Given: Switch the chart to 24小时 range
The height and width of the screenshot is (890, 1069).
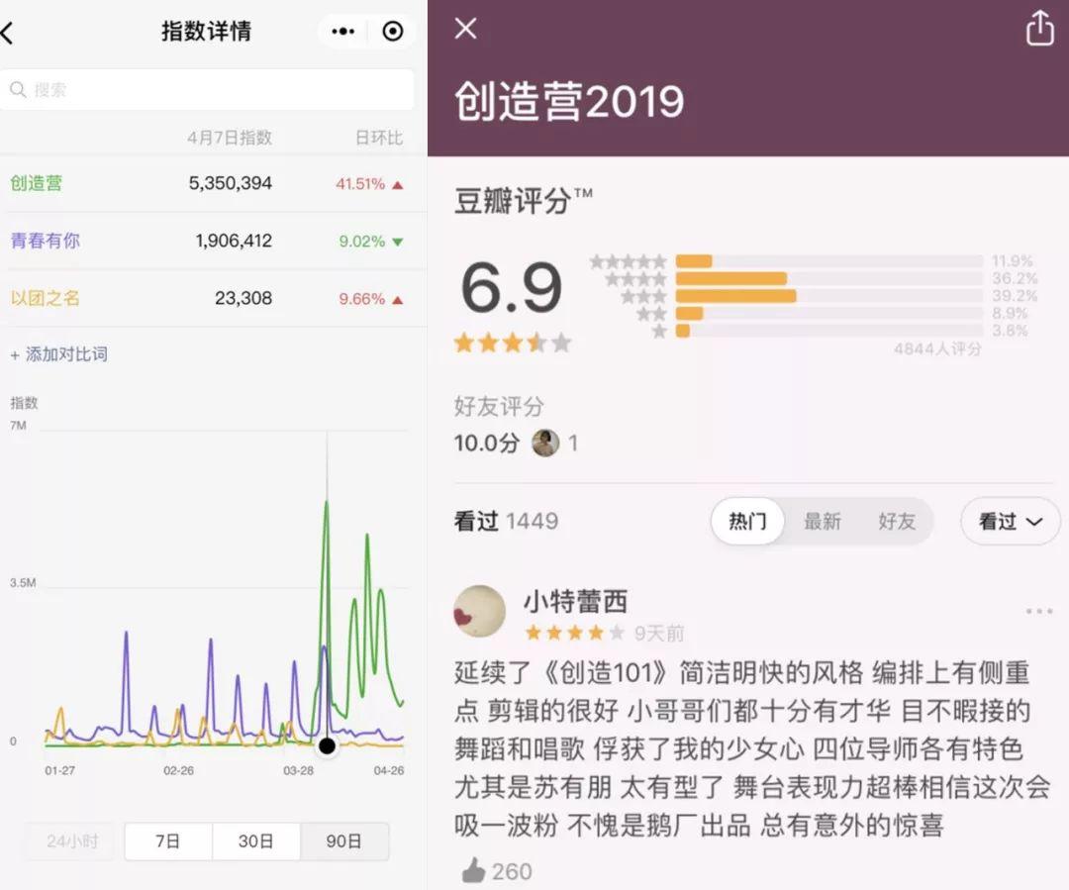Looking at the screenshot, I should coord(72,841).
